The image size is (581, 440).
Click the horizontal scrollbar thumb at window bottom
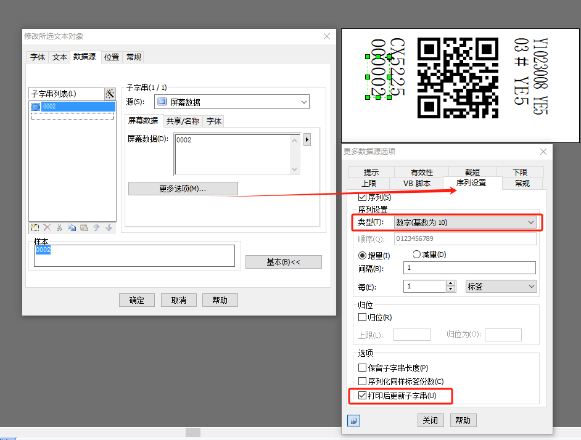click(x=192, y=432)
